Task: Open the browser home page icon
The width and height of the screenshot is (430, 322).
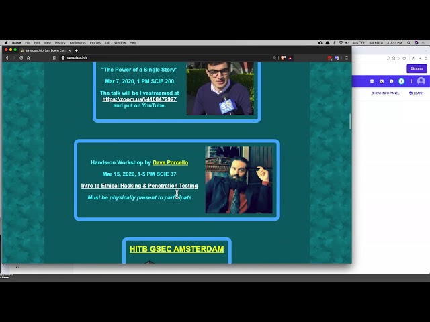Action: tap(28, 58)
